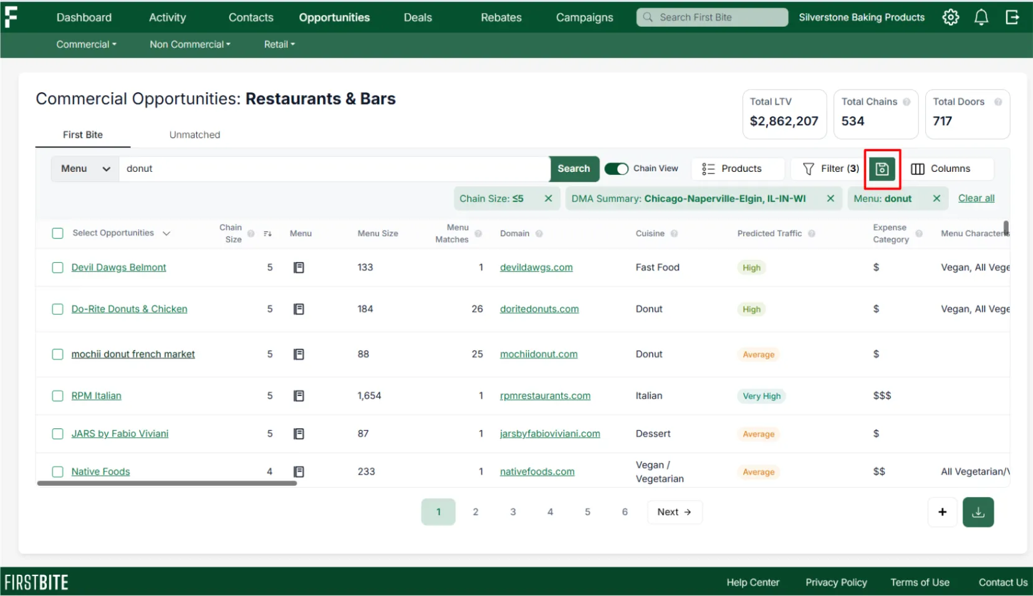Click the donut search input field

tap(334, 169)
